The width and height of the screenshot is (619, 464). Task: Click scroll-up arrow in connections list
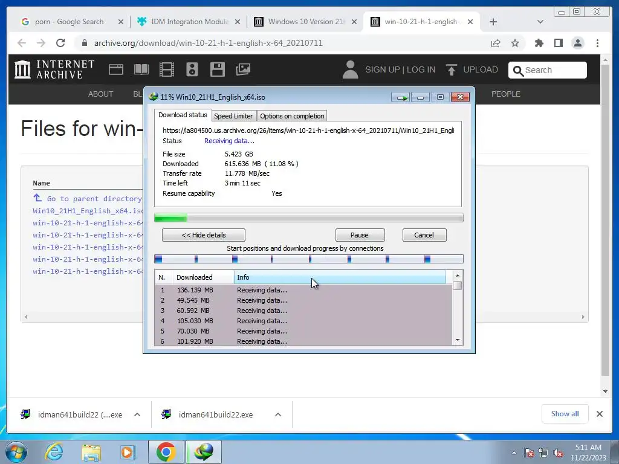(458, 275)
